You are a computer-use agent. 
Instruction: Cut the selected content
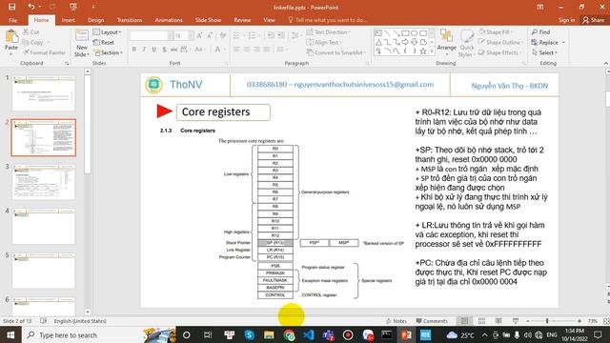click(x=31, y=31)
